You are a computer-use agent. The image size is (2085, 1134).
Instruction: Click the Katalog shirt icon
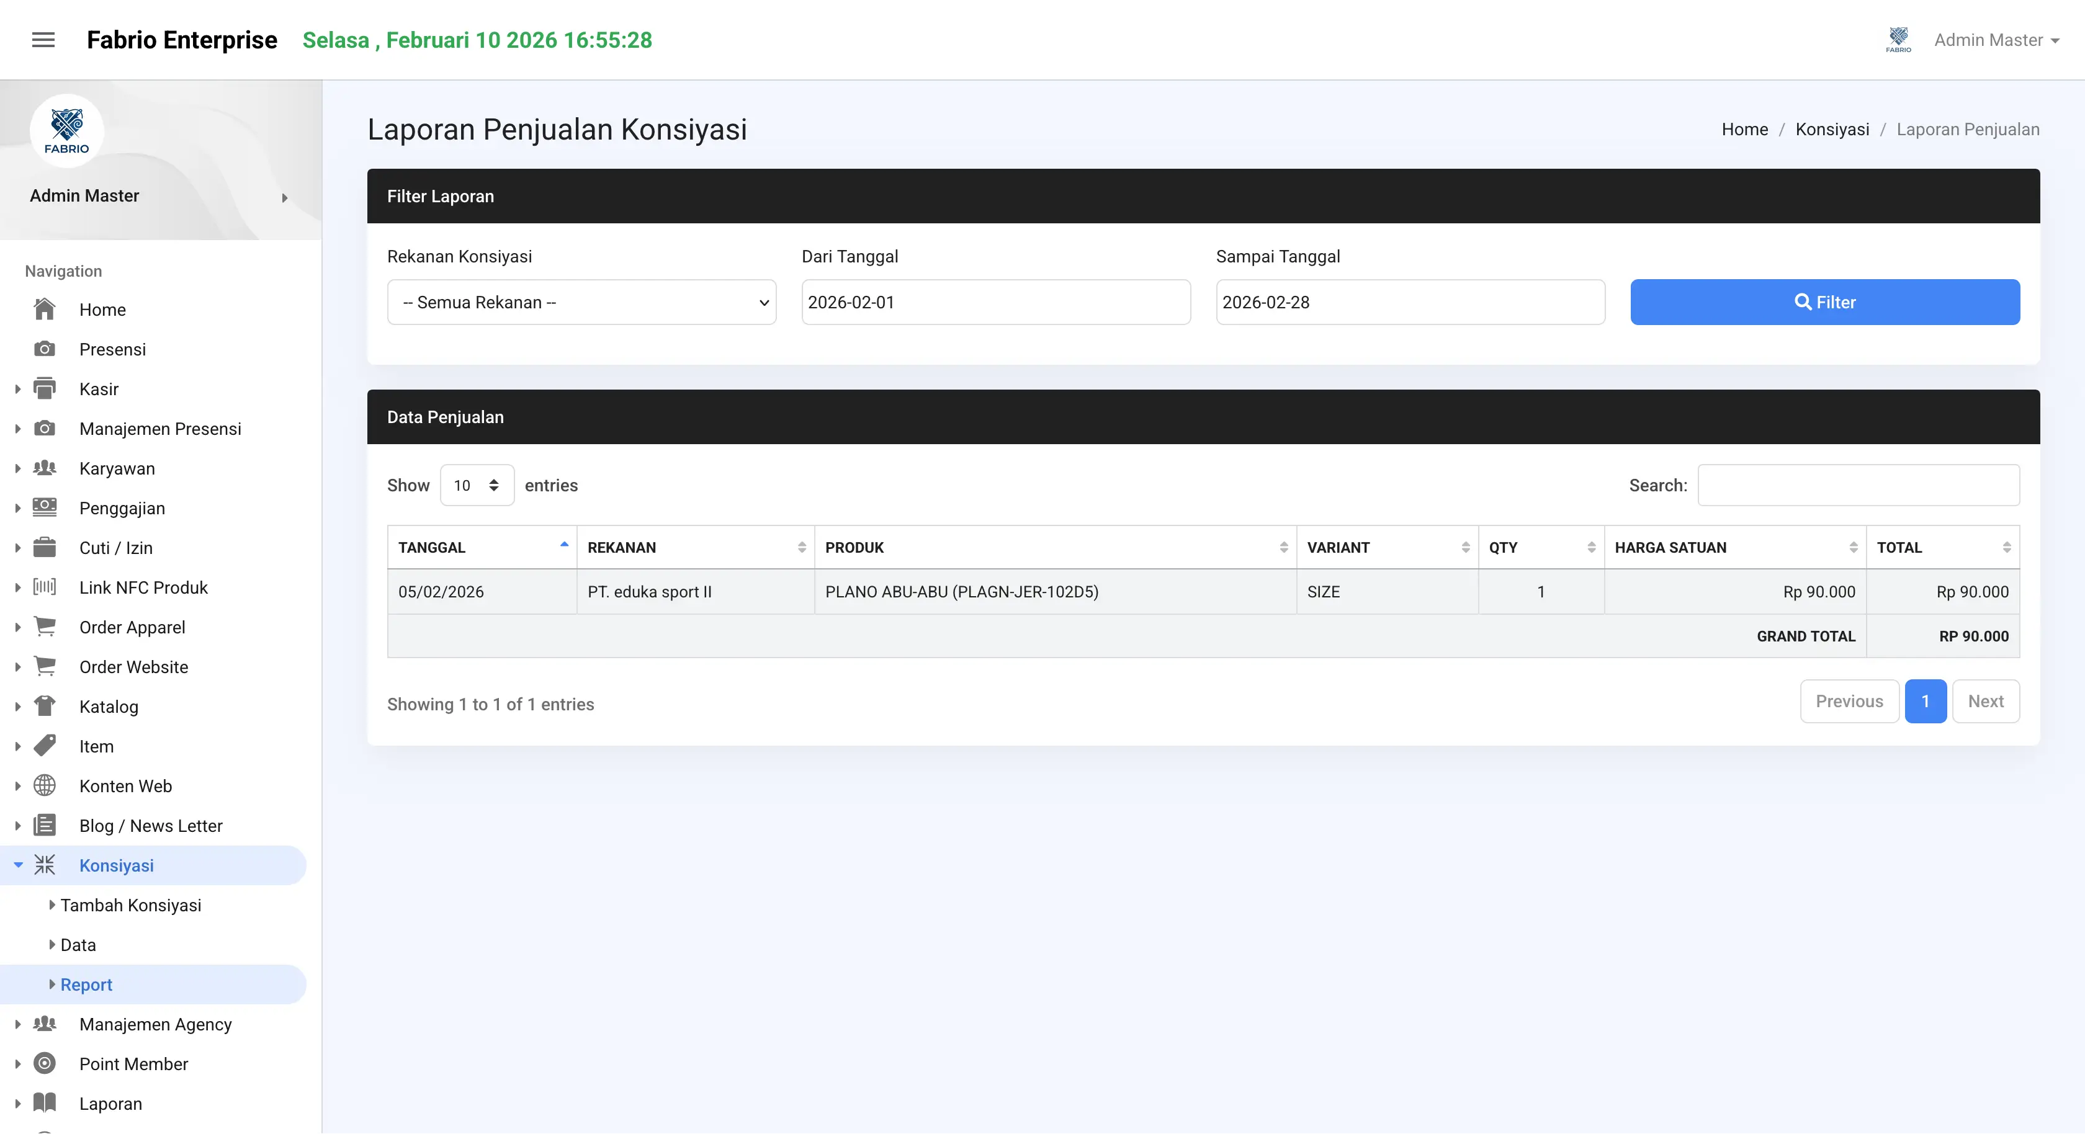(x=45, y=706)
